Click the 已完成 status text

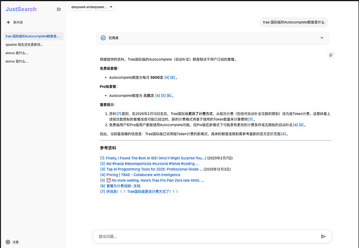coord(113,38)
